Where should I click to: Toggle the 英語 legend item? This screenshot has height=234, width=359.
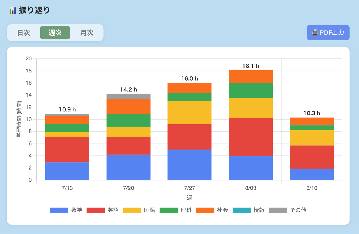click(102, 210)
